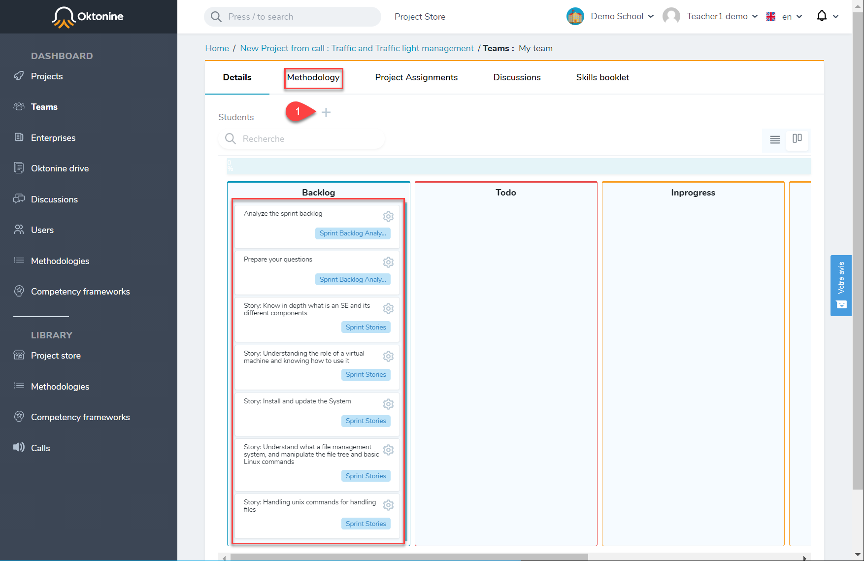Open gear for Install and update the System
The image size is (864, 561).
(x=388, y=404)
